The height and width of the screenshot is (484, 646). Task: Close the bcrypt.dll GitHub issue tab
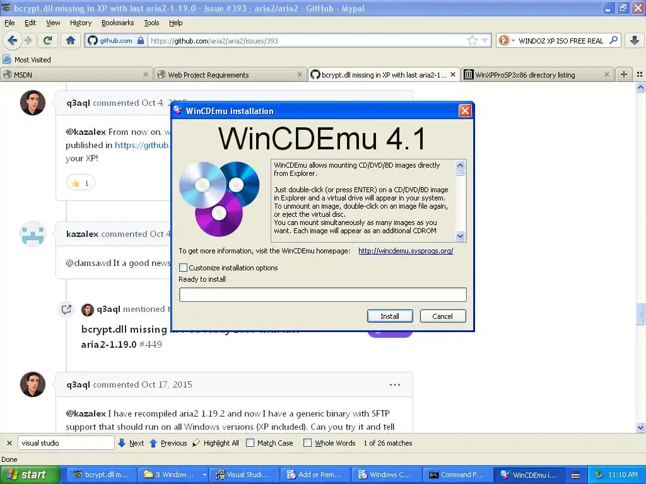click(x=453, y=74)
